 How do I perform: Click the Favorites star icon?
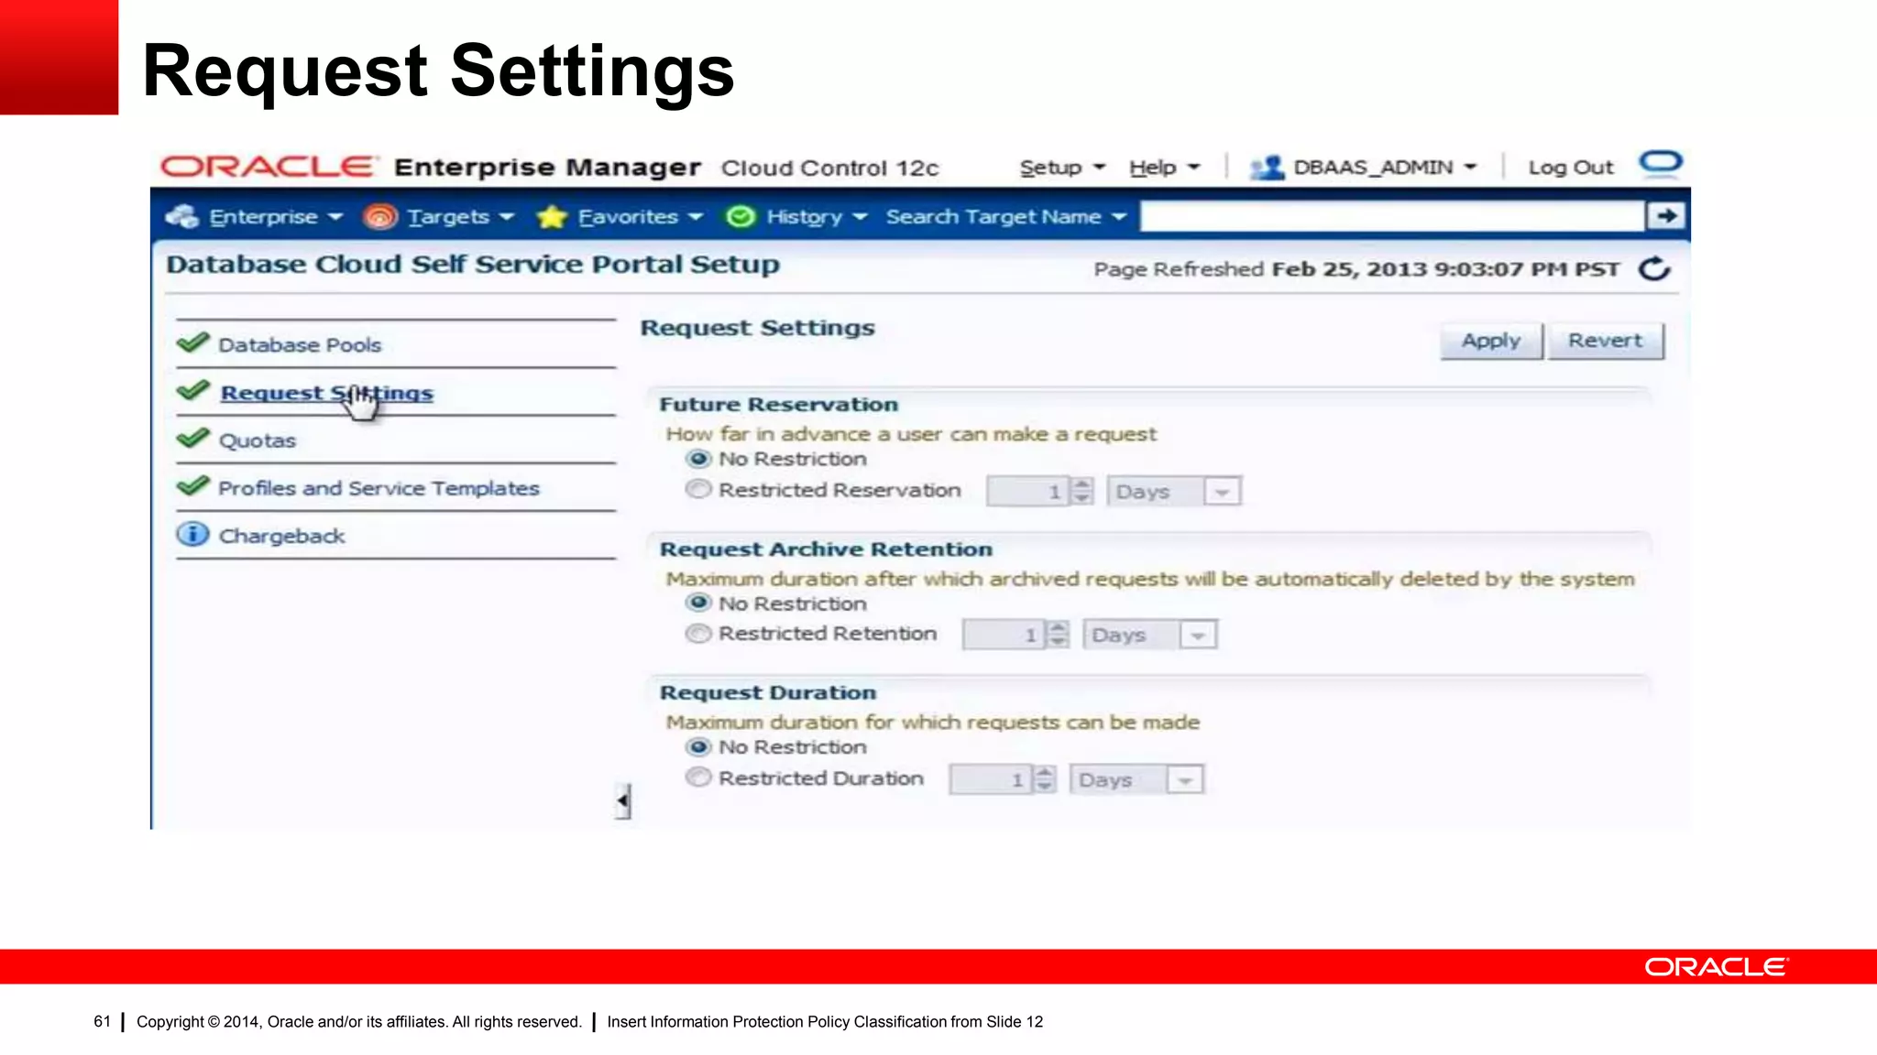point(552,217)
